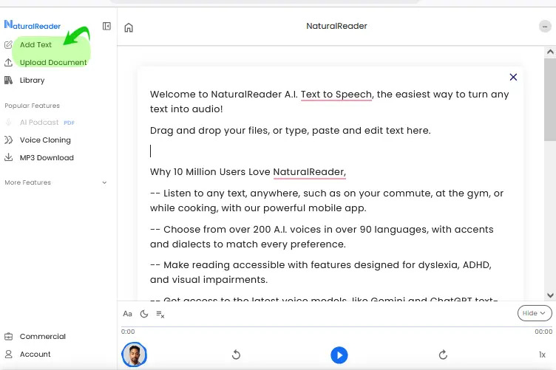Viewport: 556px width, 370px height.
Task: Click the 'Drag and drop your files' sentence
Action: click(x=291, y=131)
